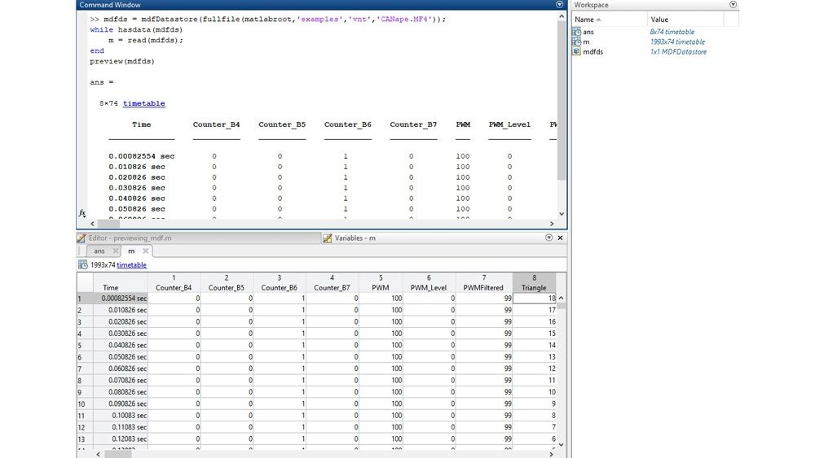Select the PWMFiltered column header
Image resolution: width=815 pixels, height=458 pixels.
(x=484, y=283)
